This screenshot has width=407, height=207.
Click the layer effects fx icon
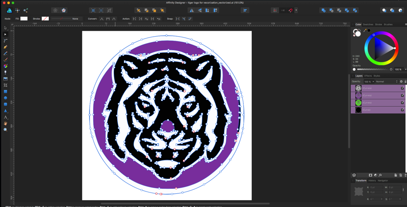click(x=380, y=175)
